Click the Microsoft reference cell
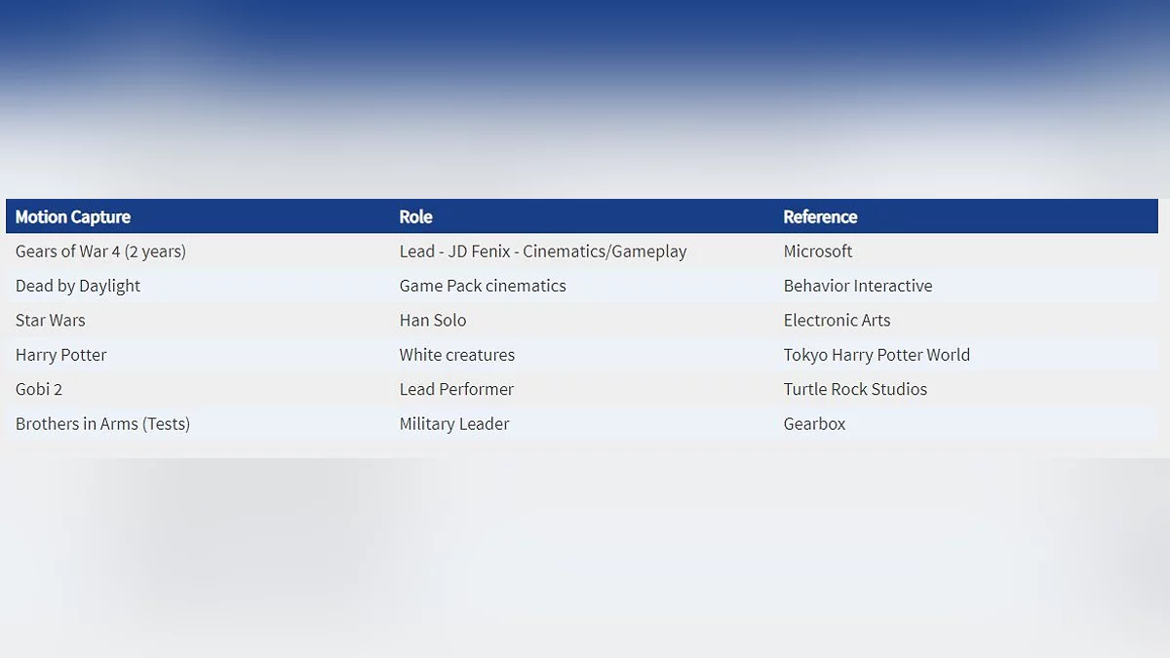 [966, 252]
